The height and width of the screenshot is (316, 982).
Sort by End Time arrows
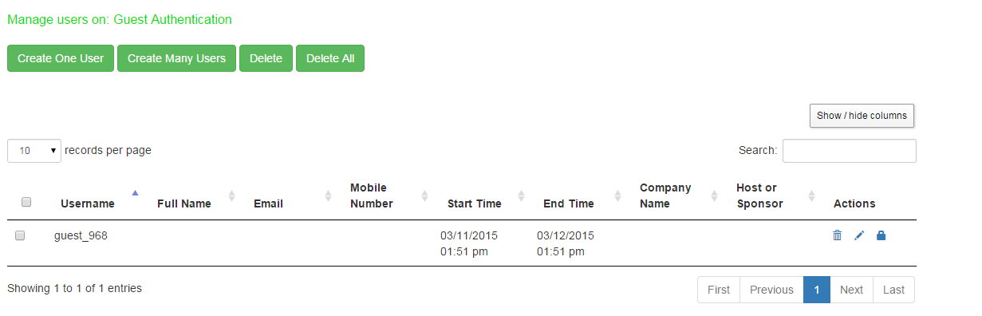click(617, 196)
